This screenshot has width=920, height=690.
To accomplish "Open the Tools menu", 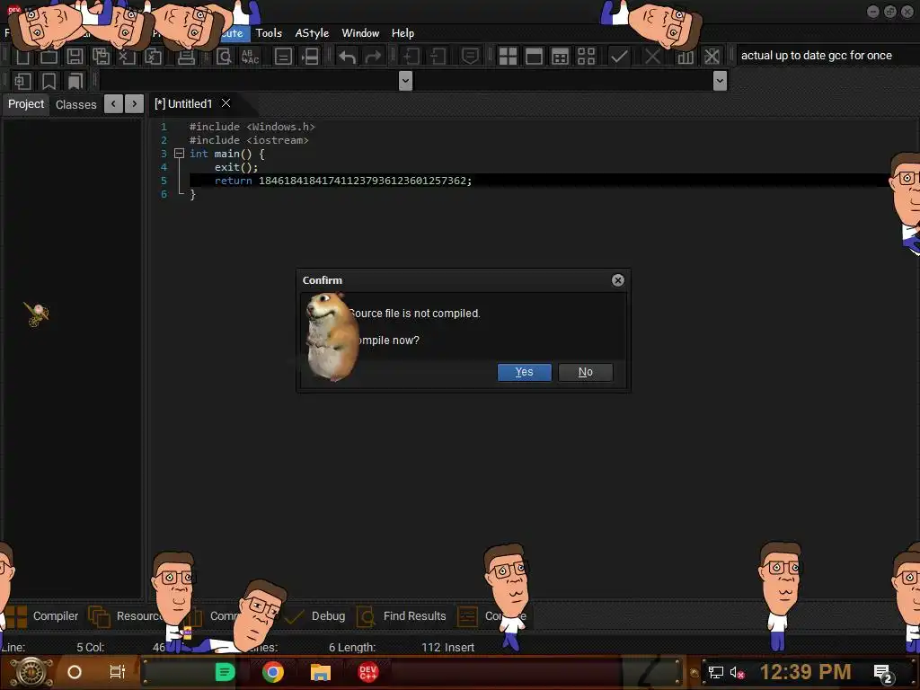I will point(269,33).
